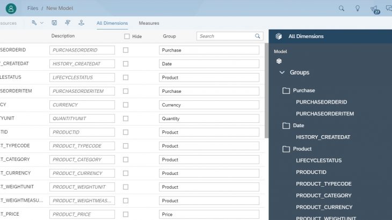The height and width of the screenshot is (220, 392).
Task: Click the search icon in Search field
Action: [258, 36]
